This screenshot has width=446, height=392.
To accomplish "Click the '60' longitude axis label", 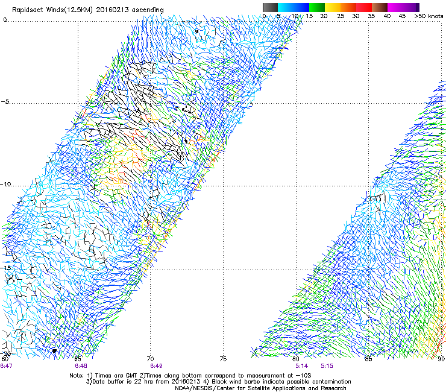I will point(5,359).
